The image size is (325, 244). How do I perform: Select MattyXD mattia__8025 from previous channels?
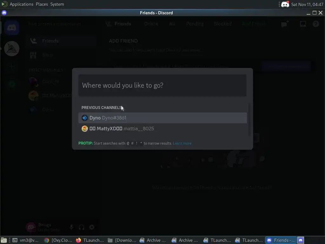(162, 129)
